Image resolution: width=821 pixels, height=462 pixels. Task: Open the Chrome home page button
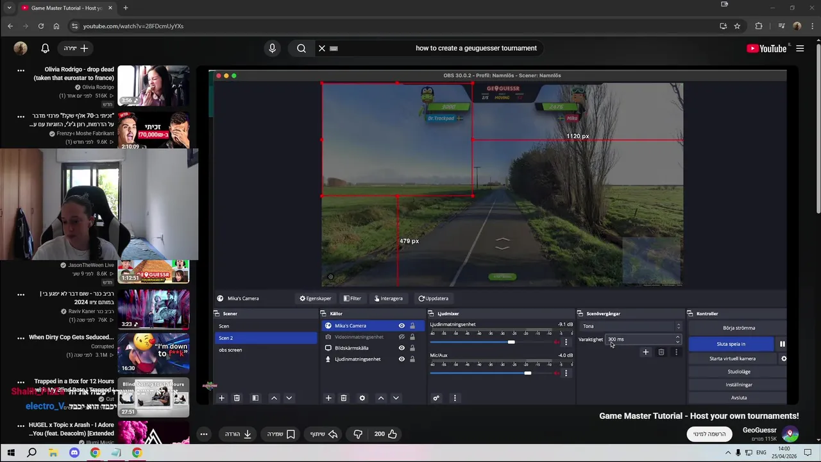coord(56,26)
